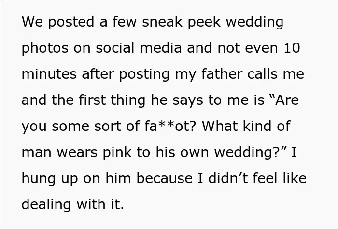
Task: Click the word "hung" starting seventh line
Action: tap(39, 179)
